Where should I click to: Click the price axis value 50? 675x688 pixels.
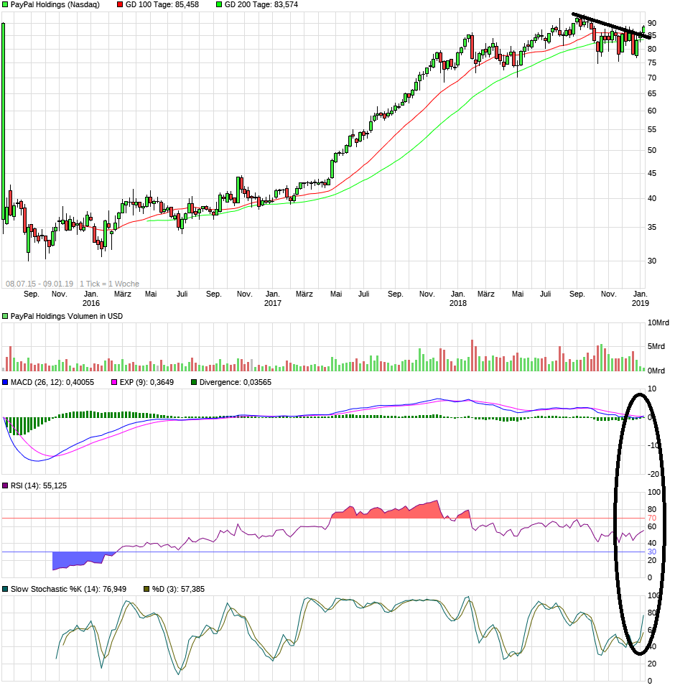(652, 151)
